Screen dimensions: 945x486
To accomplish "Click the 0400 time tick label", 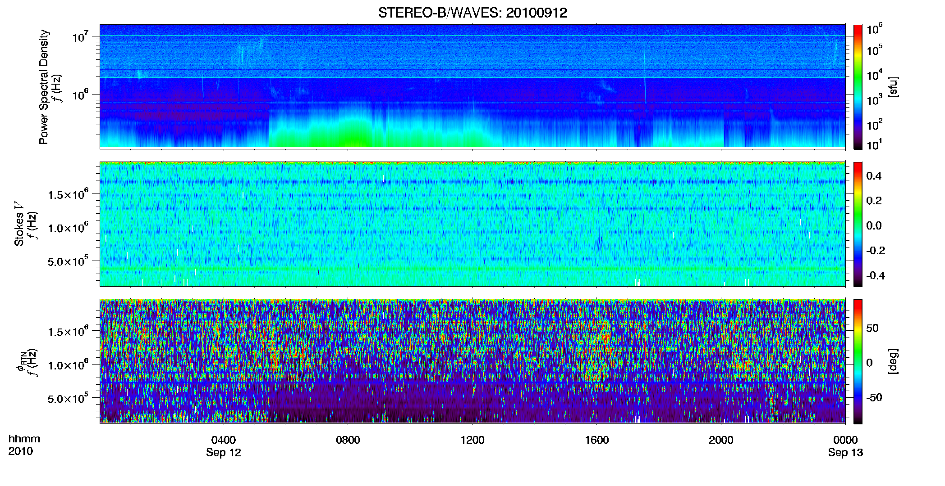I will pos(224,440).
